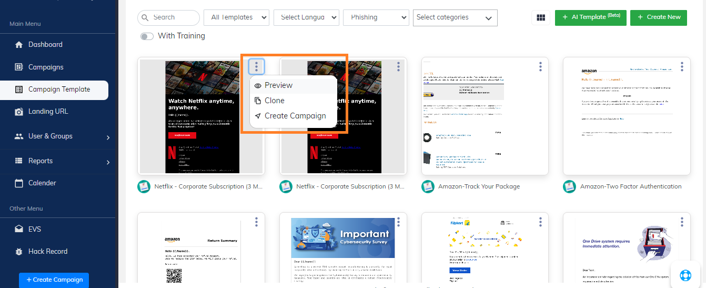Switch to grid view icon
Screen dimensions: 706x288
(540, 17)
